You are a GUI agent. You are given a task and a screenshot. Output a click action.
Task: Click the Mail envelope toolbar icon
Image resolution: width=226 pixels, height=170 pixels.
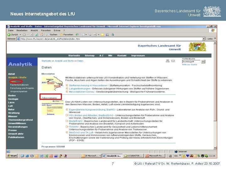83,35
